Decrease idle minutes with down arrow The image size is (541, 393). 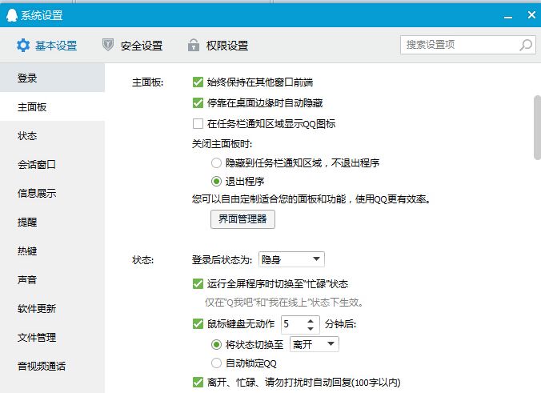click(x=311, y=328)
